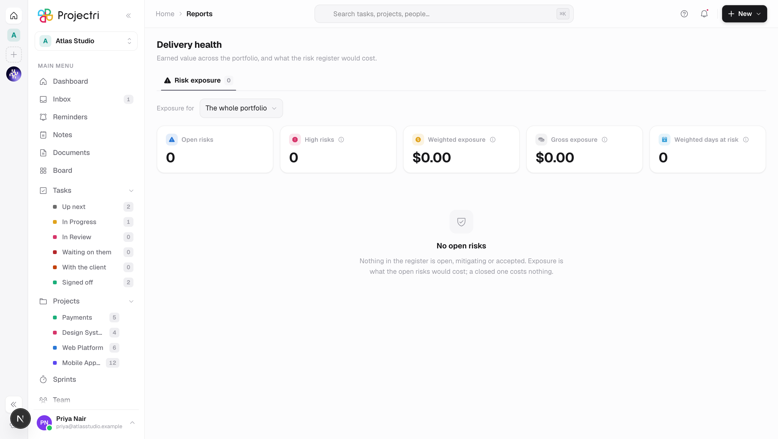Screen dimensions: 778x439
Task: Collapse the sidebar using the double chevron by Projectri
Action: pos(128,15)
